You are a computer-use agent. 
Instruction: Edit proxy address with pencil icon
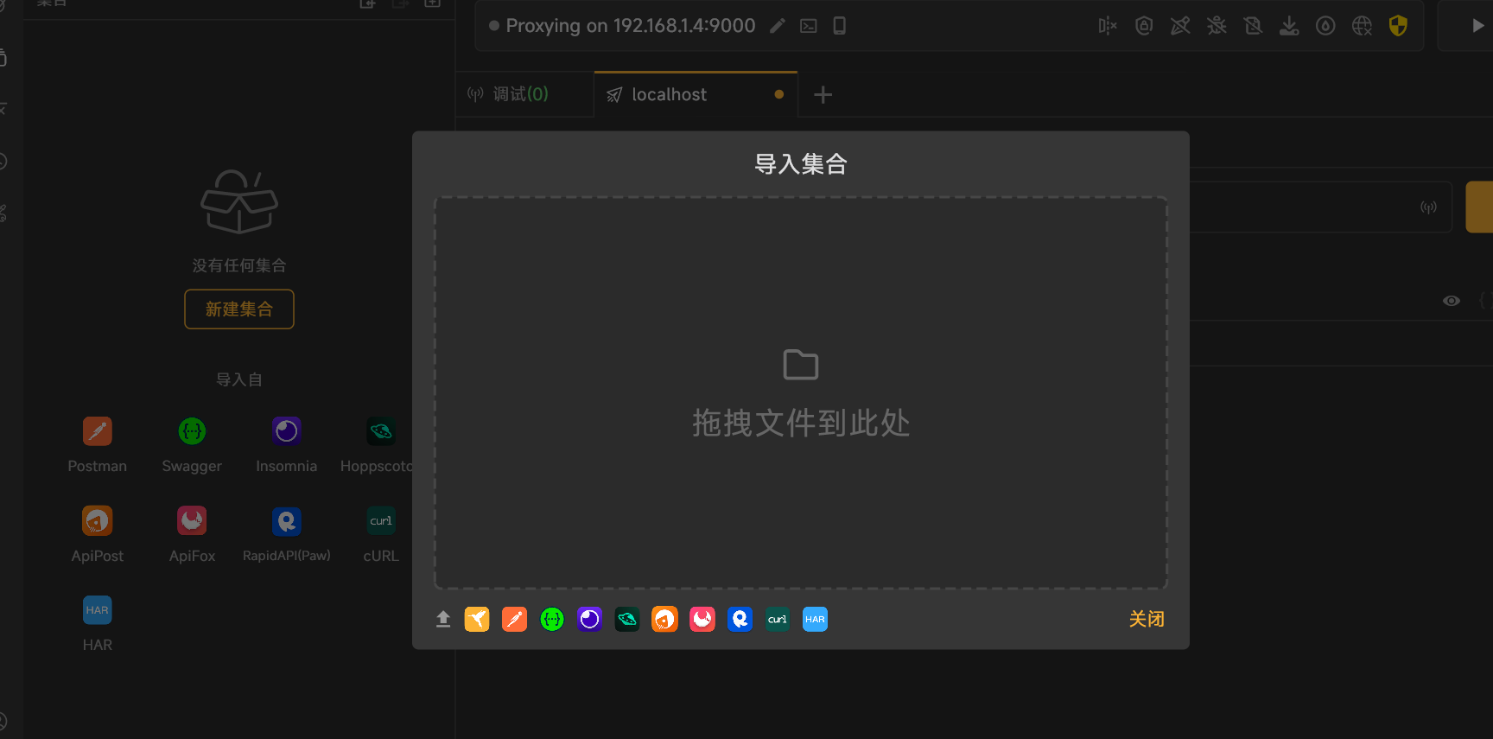778,26
